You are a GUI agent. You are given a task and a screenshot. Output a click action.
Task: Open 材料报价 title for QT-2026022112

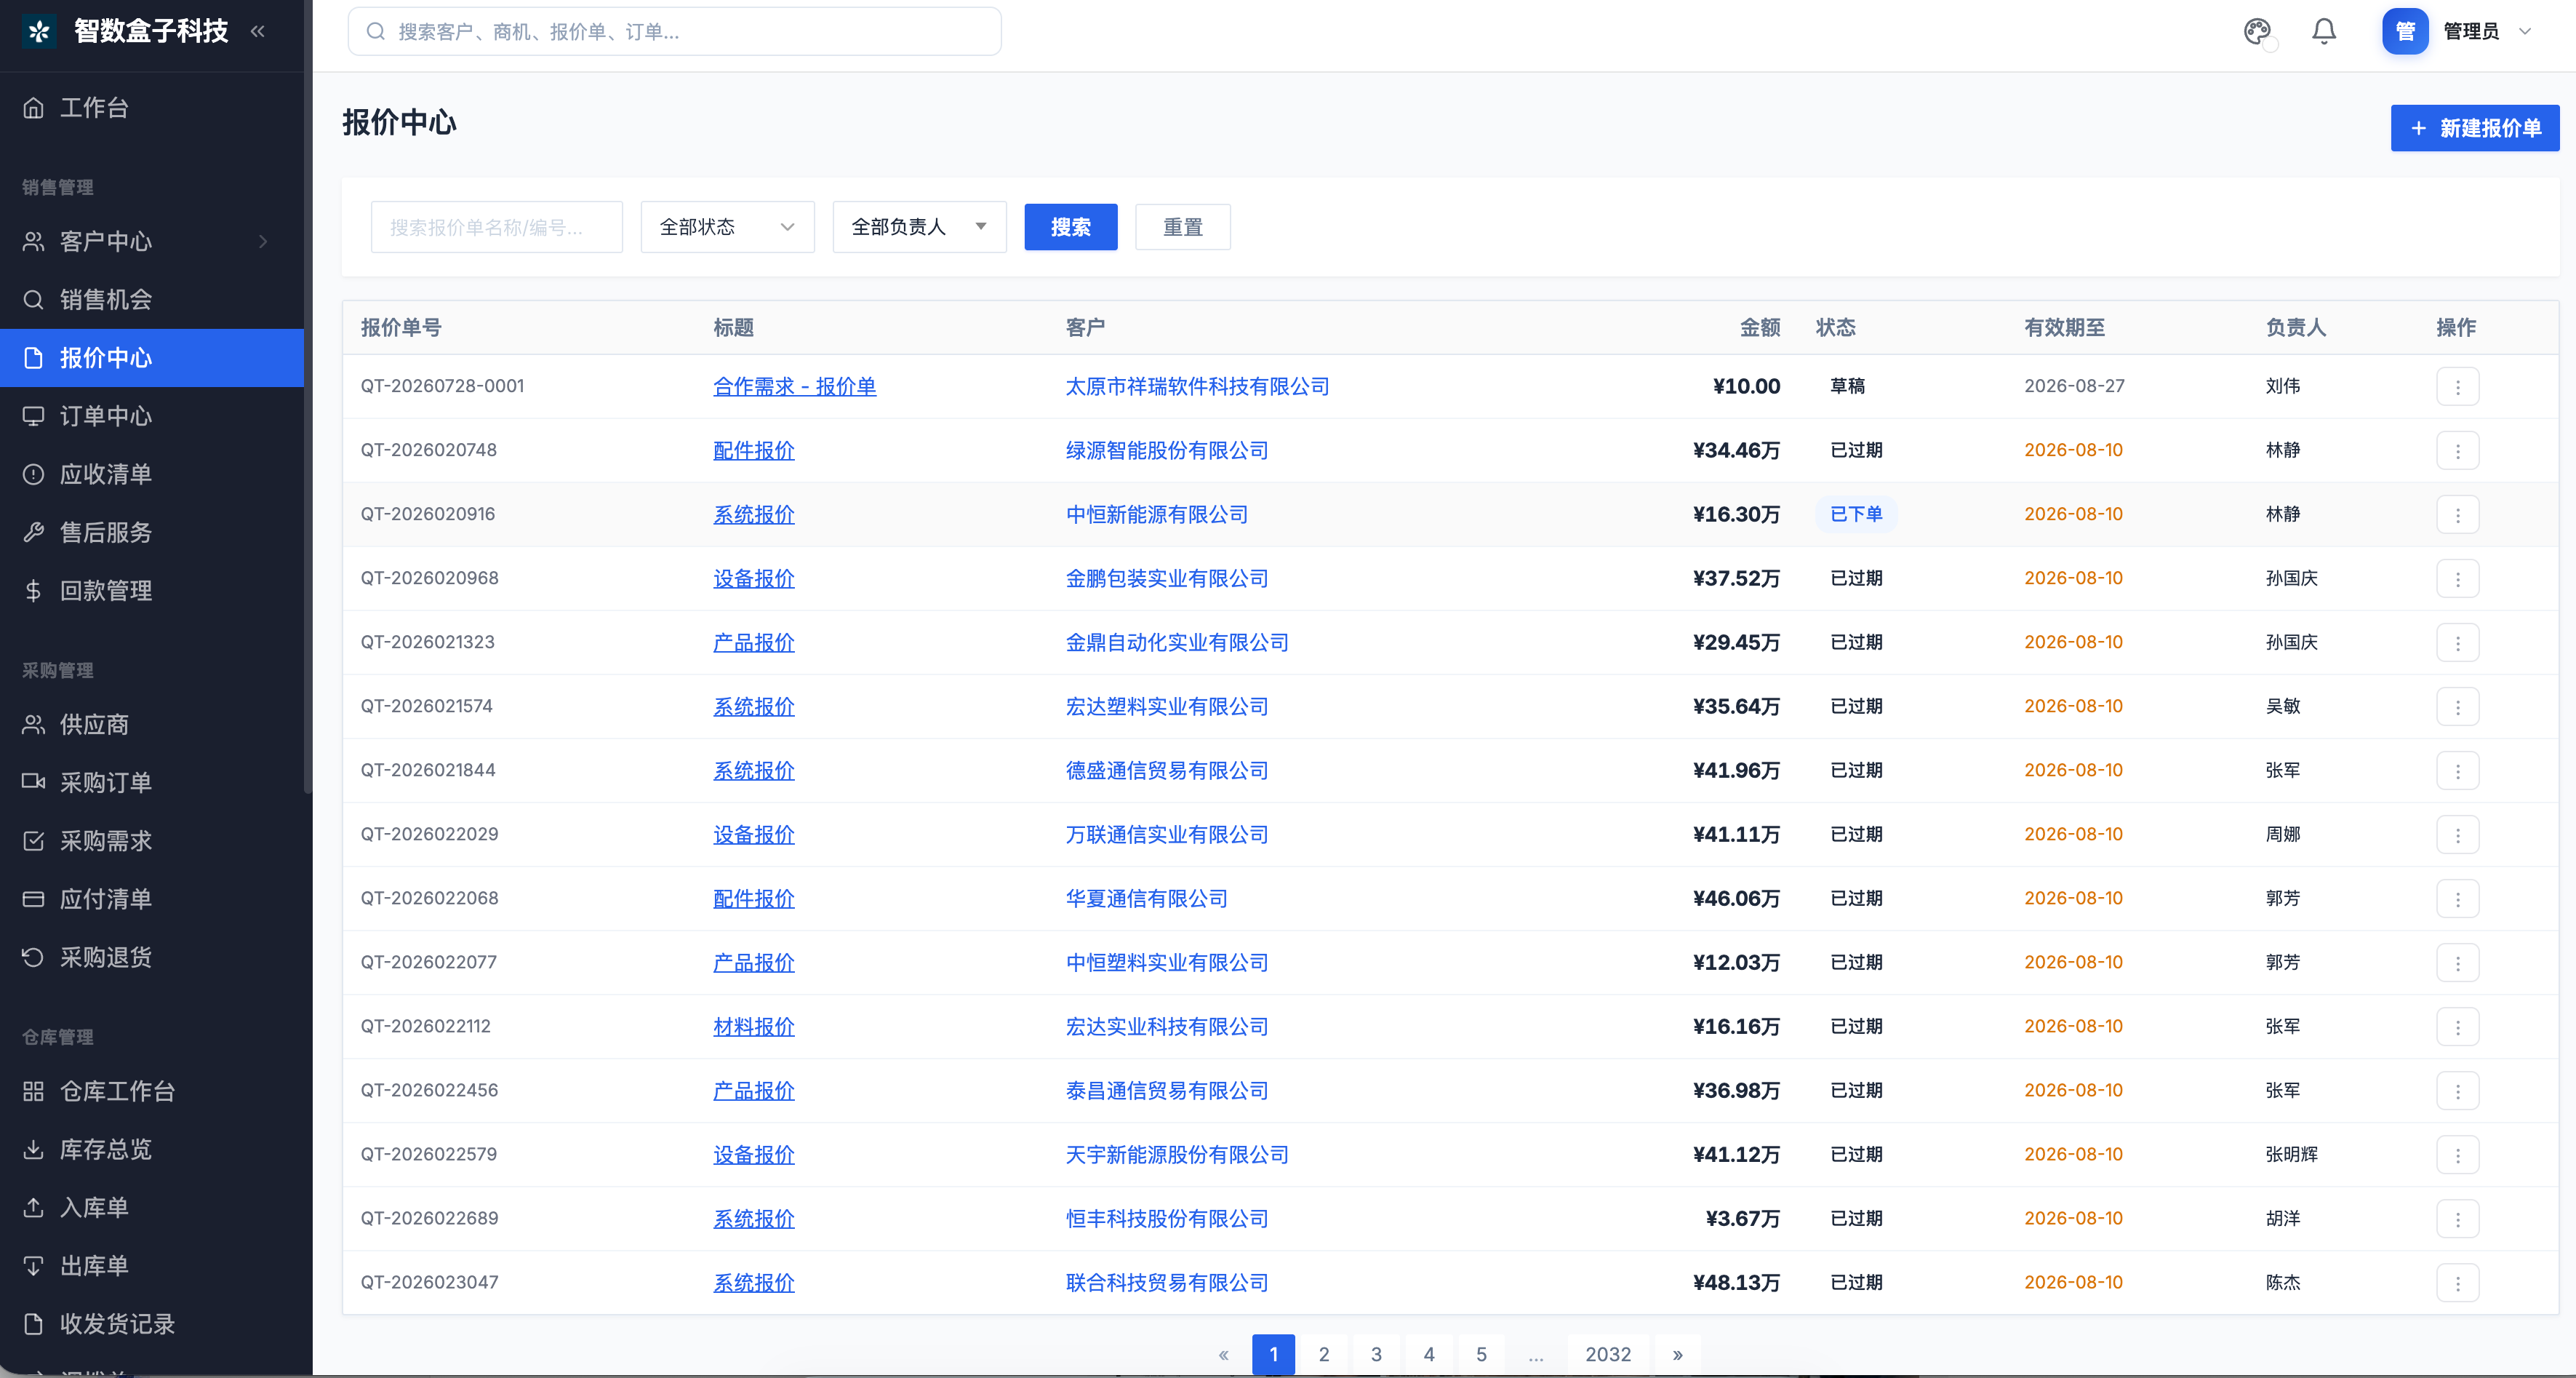tap(753, 1027)
